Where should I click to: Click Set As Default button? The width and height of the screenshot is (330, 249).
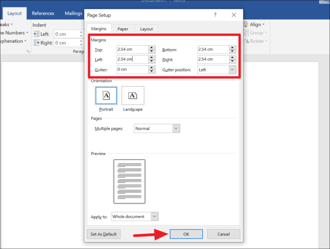pos(103,234)
